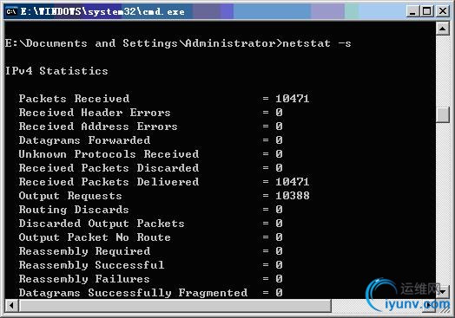Viewport: 455px width, 318px height.
Task: Click the Reassembly Failures line
Action: click(x=151, y=279)
